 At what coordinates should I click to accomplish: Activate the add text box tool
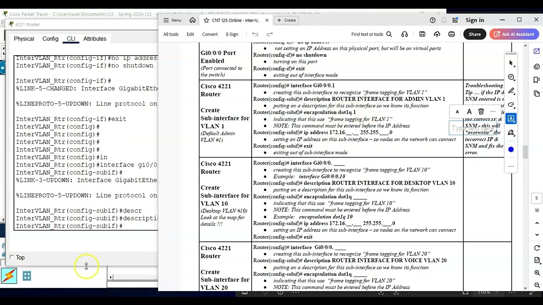click(511, 119)
